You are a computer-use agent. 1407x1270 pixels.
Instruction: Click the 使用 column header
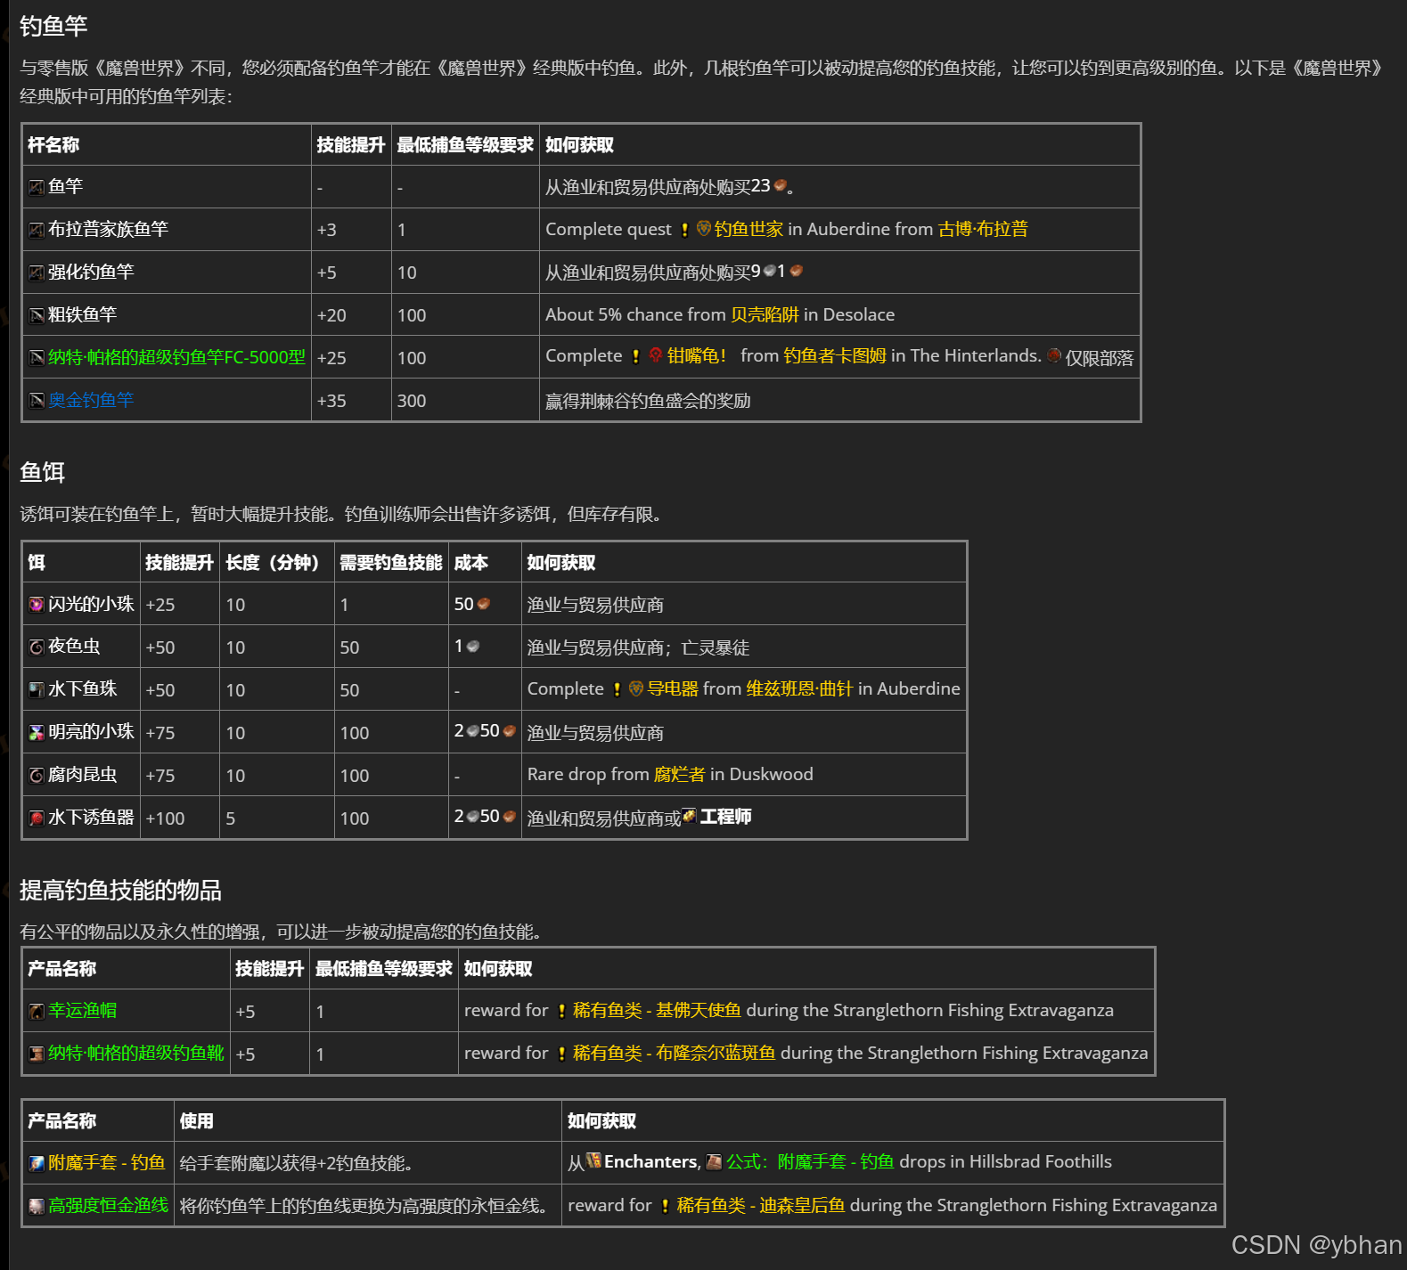(x=197, y=1121)
